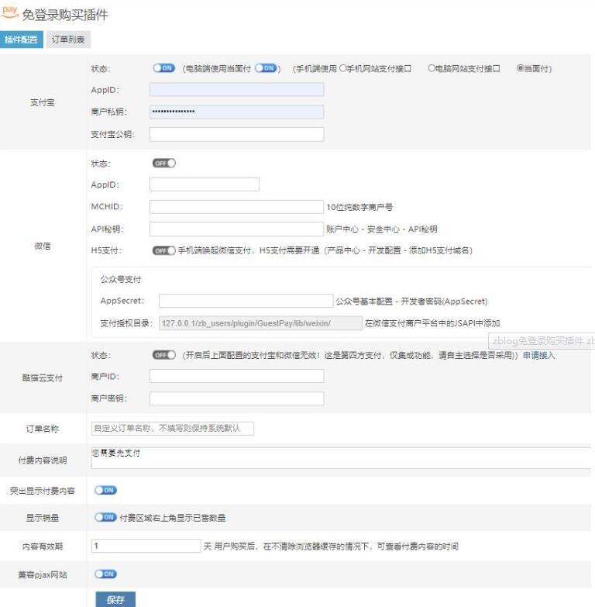Click the AppSecret input field
This screenshot has width=595, height=607.
click(246, 301)
